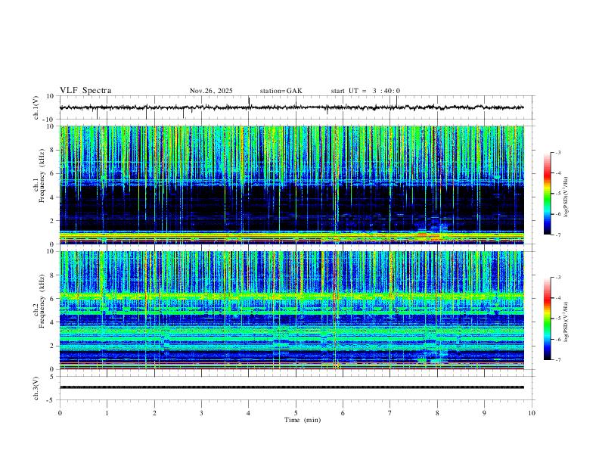Click the ch.2 'log(PSD)(V²/Hz)' colorbar label

coord(566,322)
